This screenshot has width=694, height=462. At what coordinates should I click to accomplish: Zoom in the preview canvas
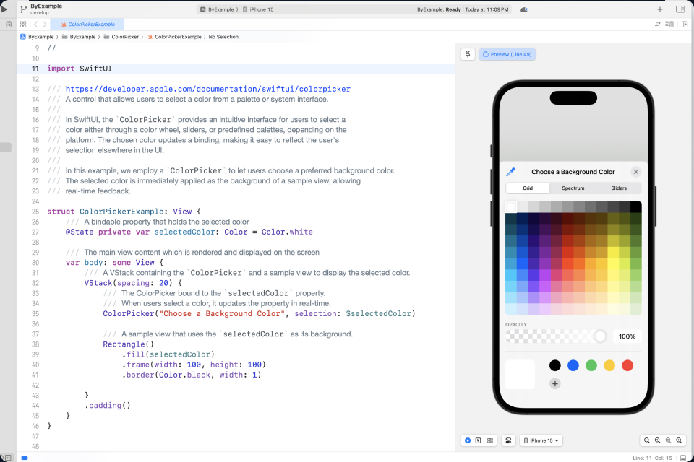point(679,440)
